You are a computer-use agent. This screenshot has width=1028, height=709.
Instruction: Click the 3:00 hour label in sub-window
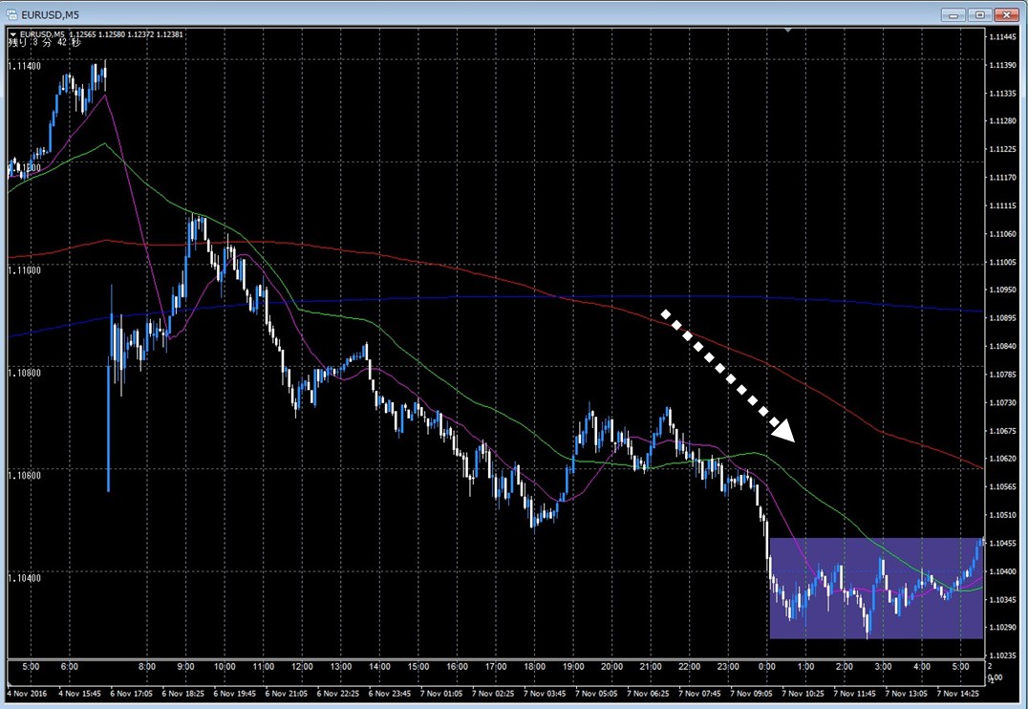point(883,666)
